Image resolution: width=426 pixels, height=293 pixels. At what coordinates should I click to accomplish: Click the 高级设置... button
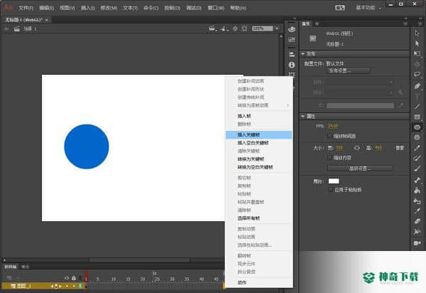point(360,169)
